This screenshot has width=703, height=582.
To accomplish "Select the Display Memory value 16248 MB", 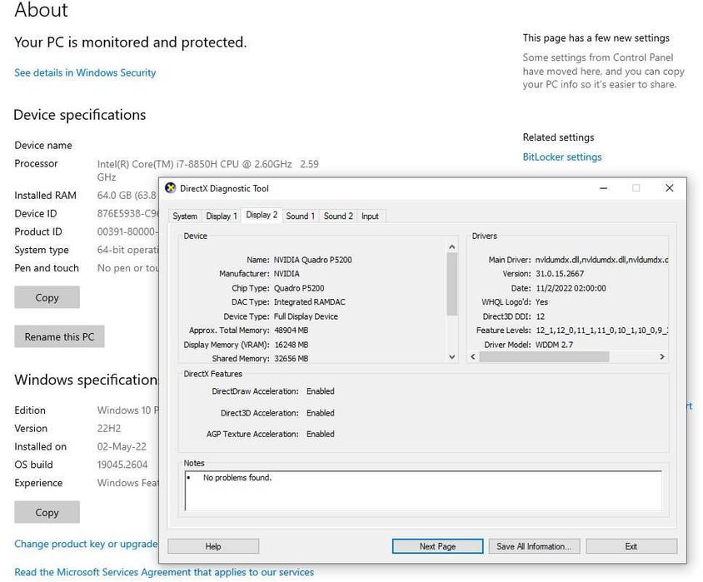I will click(x=291, y=345).
